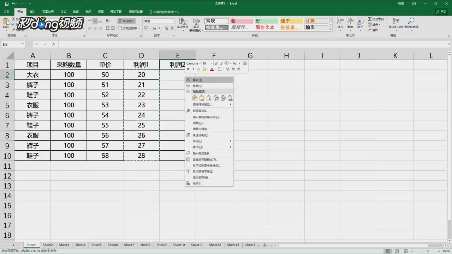Switch to the Sheet2 worksheet tab
452x254 pixels.
[48, 245]
